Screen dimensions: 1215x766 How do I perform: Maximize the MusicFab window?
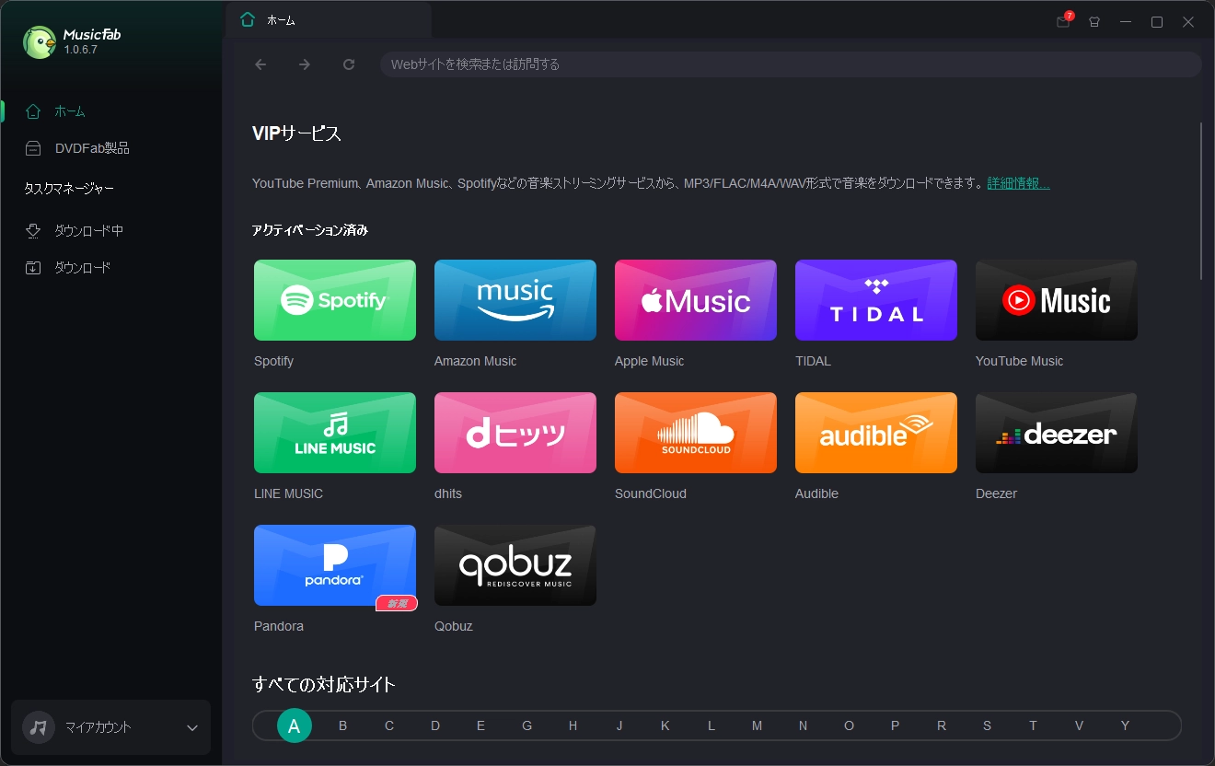point(1157,22)
